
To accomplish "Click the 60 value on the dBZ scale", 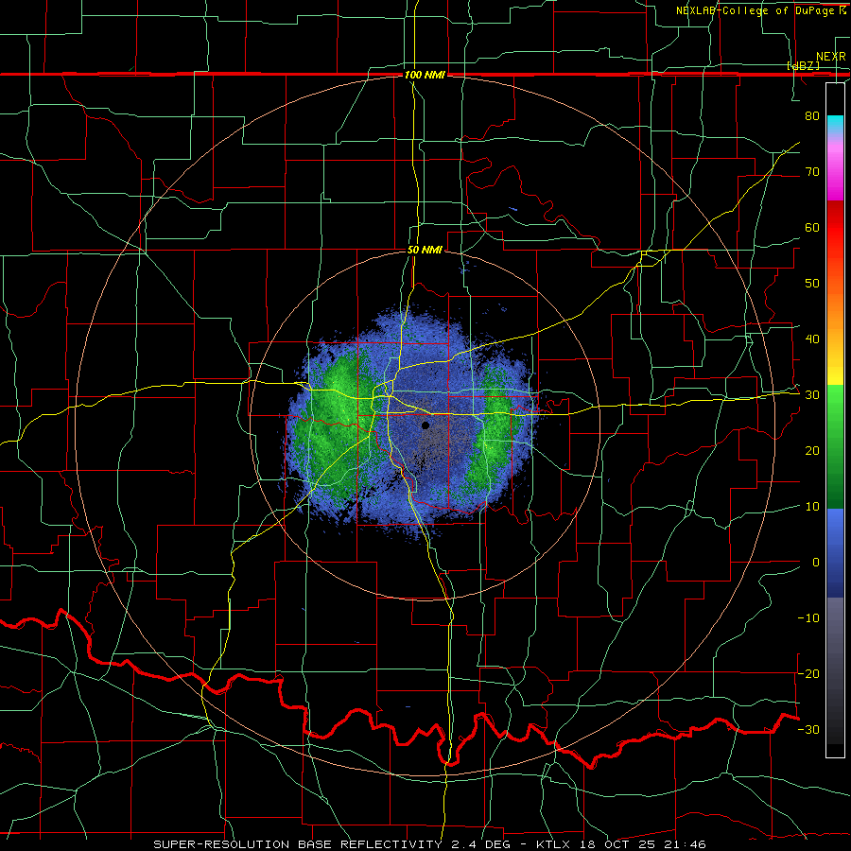I will point(812,227).
